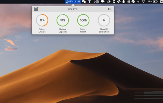Click the Days till calibration label
The height and width of the screenshot is (103, 163).
point(104,30)
